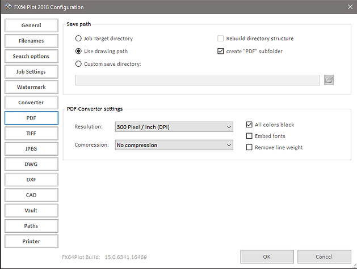
Task: Switch to the General section
Action: tap(31, 25)
